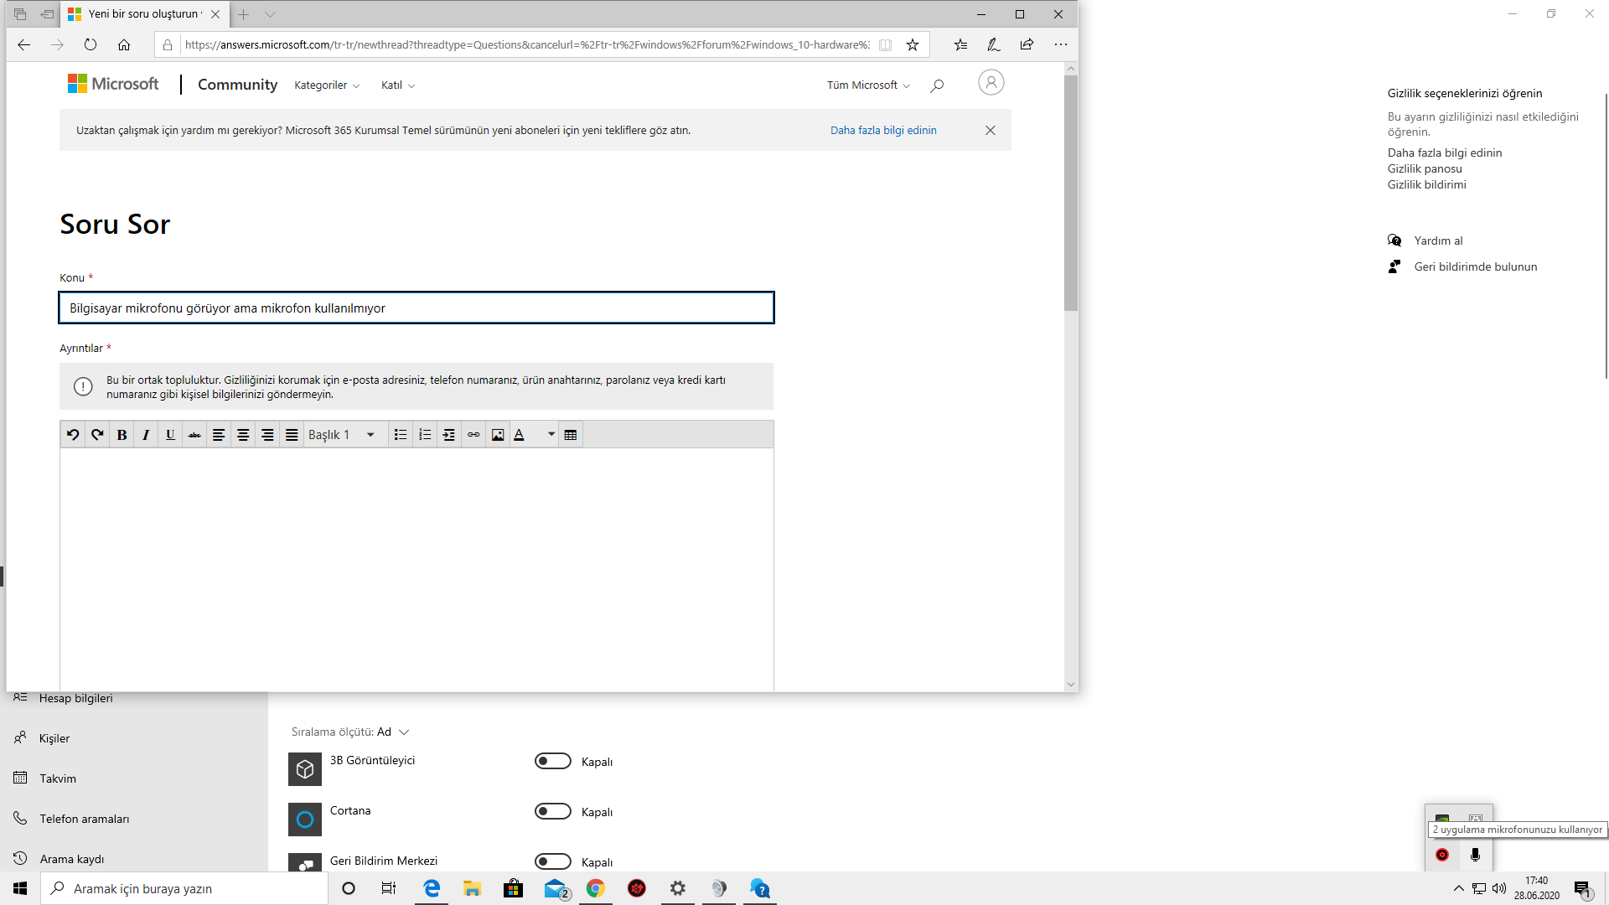1609x905 pixels.
Task: Add this page to favorites with the star icon
Action: (x=913, y=44)
